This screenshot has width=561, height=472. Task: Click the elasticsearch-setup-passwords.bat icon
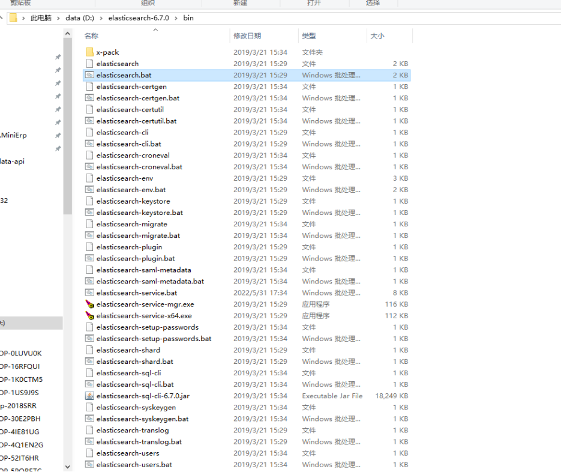[90, 339]
